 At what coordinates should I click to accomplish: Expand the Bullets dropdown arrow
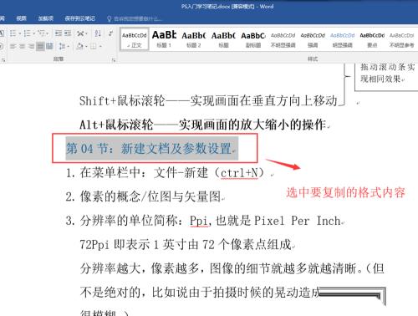19,33
